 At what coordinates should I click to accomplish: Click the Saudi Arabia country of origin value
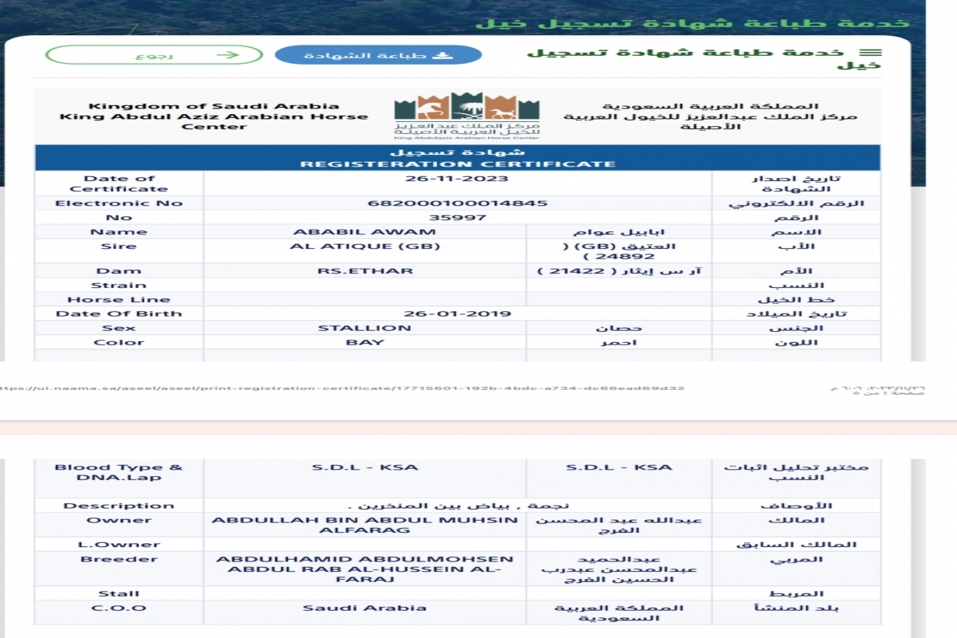(x=364, y=608)
